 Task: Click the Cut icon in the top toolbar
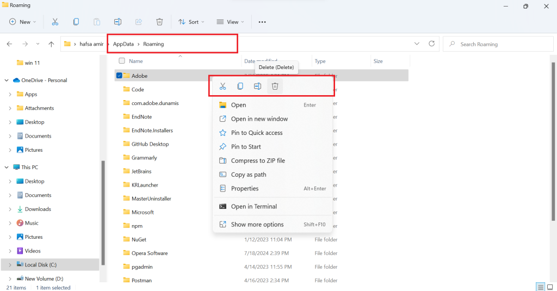tap(55, 22)
